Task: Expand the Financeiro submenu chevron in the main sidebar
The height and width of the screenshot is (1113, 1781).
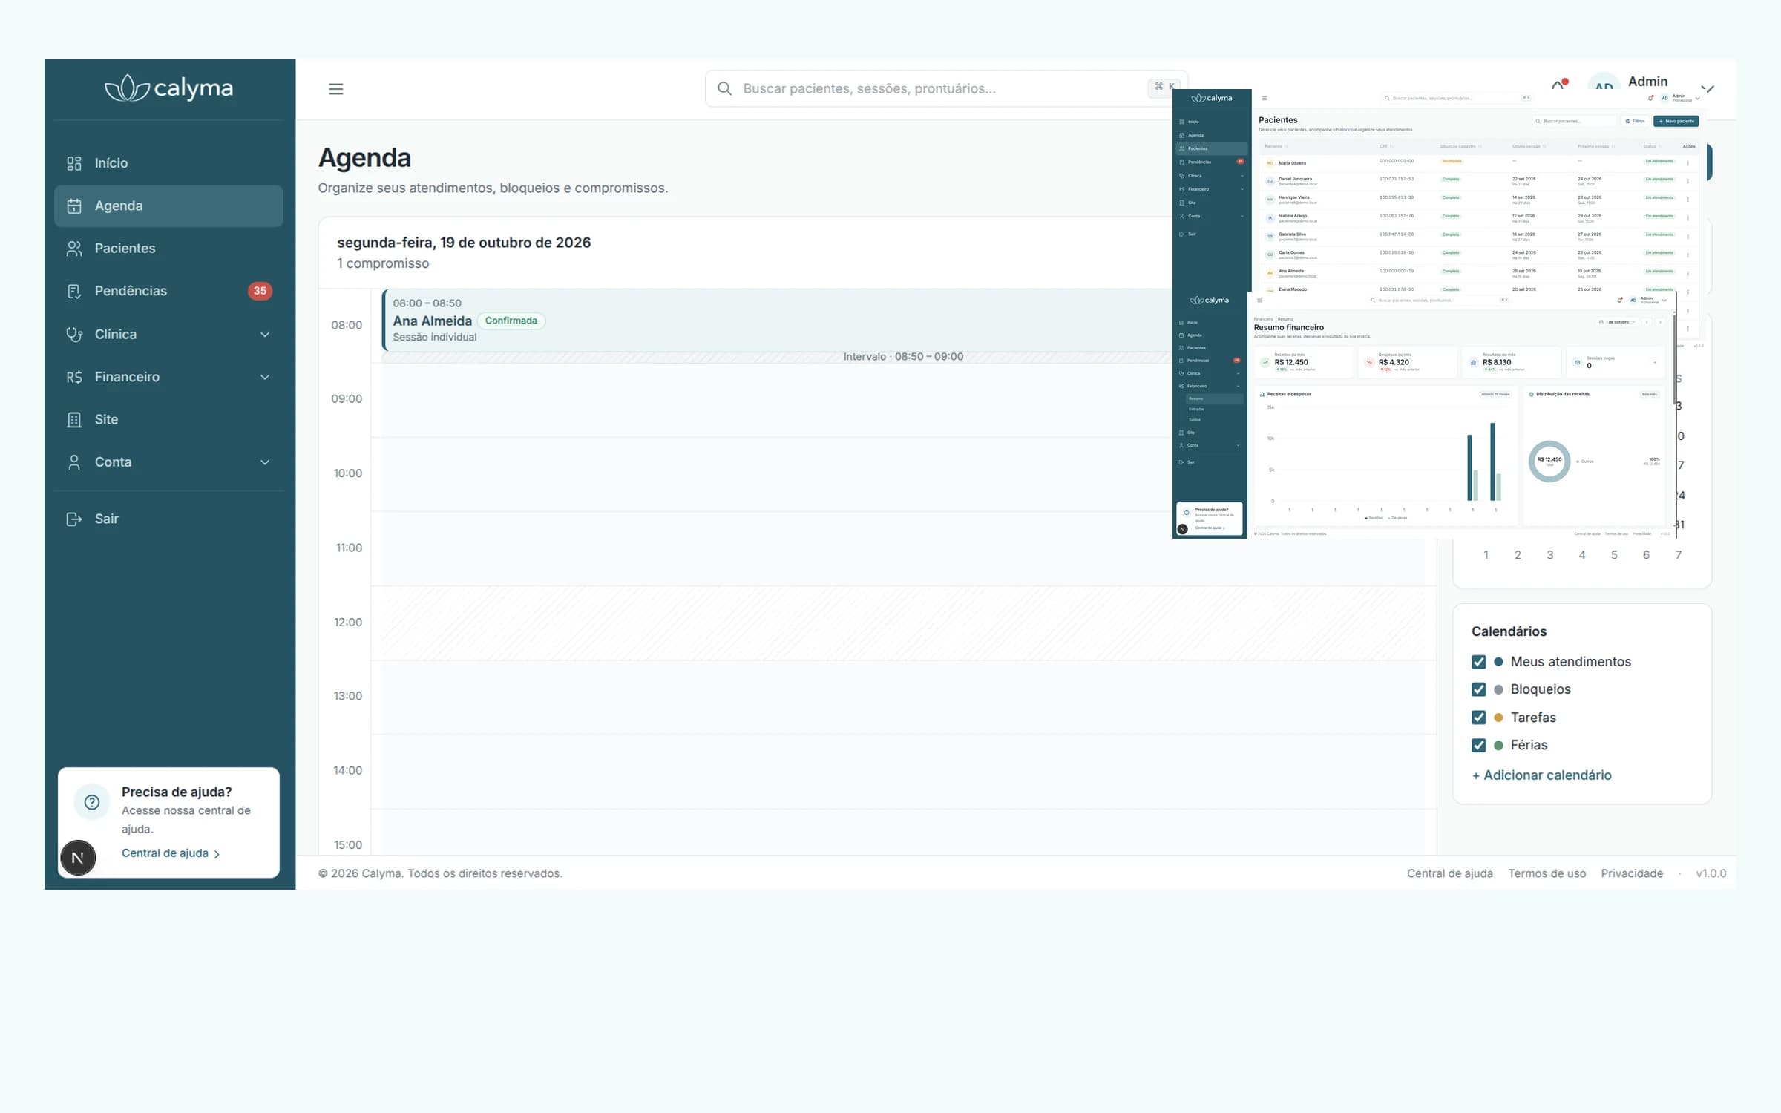Action: pyautogui.click(x=265, y=377)
